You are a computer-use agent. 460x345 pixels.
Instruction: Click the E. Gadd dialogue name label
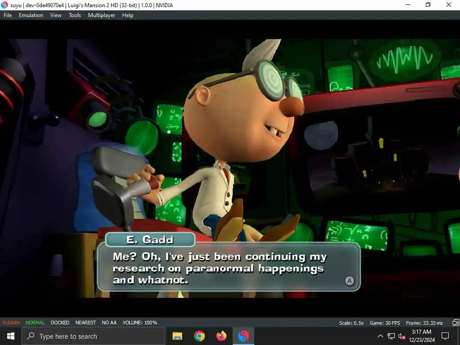150,240
